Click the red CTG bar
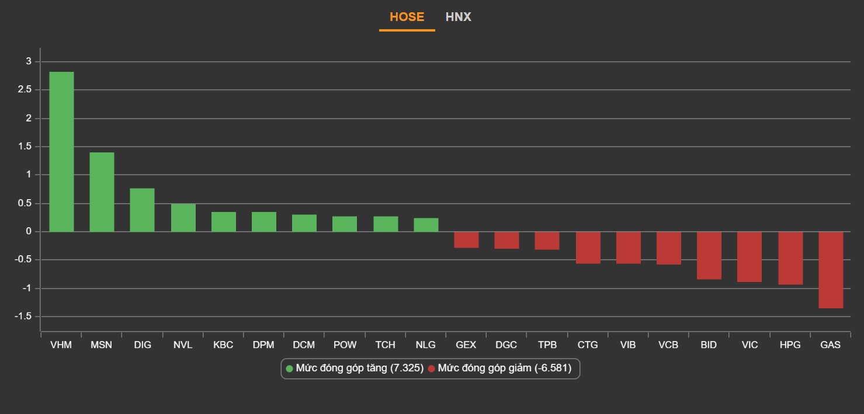The height and width of the screenshot is (414, 864). click(588, 248)
